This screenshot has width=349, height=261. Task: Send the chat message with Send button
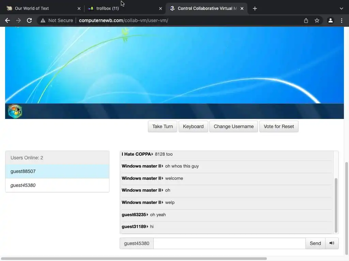[315, 243]
